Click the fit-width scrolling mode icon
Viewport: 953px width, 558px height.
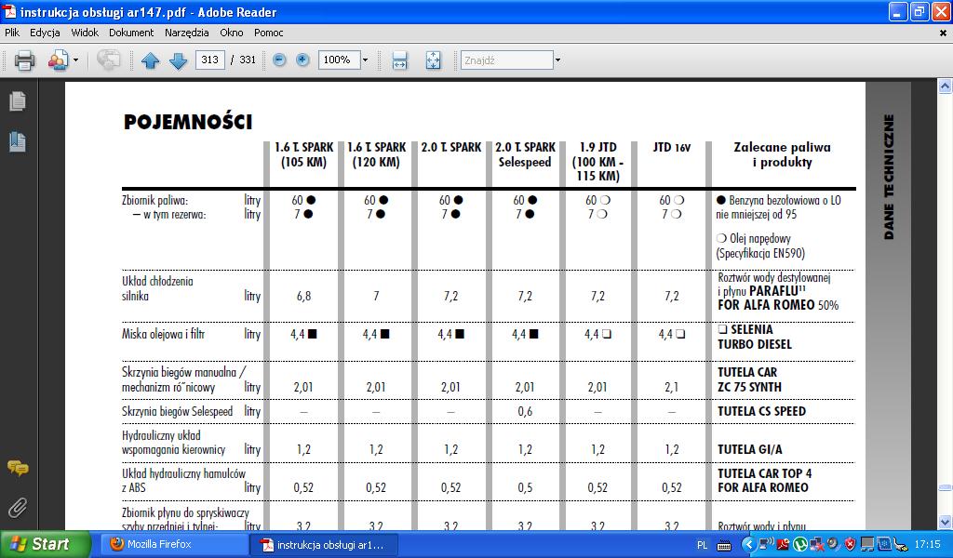pyautogui.click(x=399, y=60)
